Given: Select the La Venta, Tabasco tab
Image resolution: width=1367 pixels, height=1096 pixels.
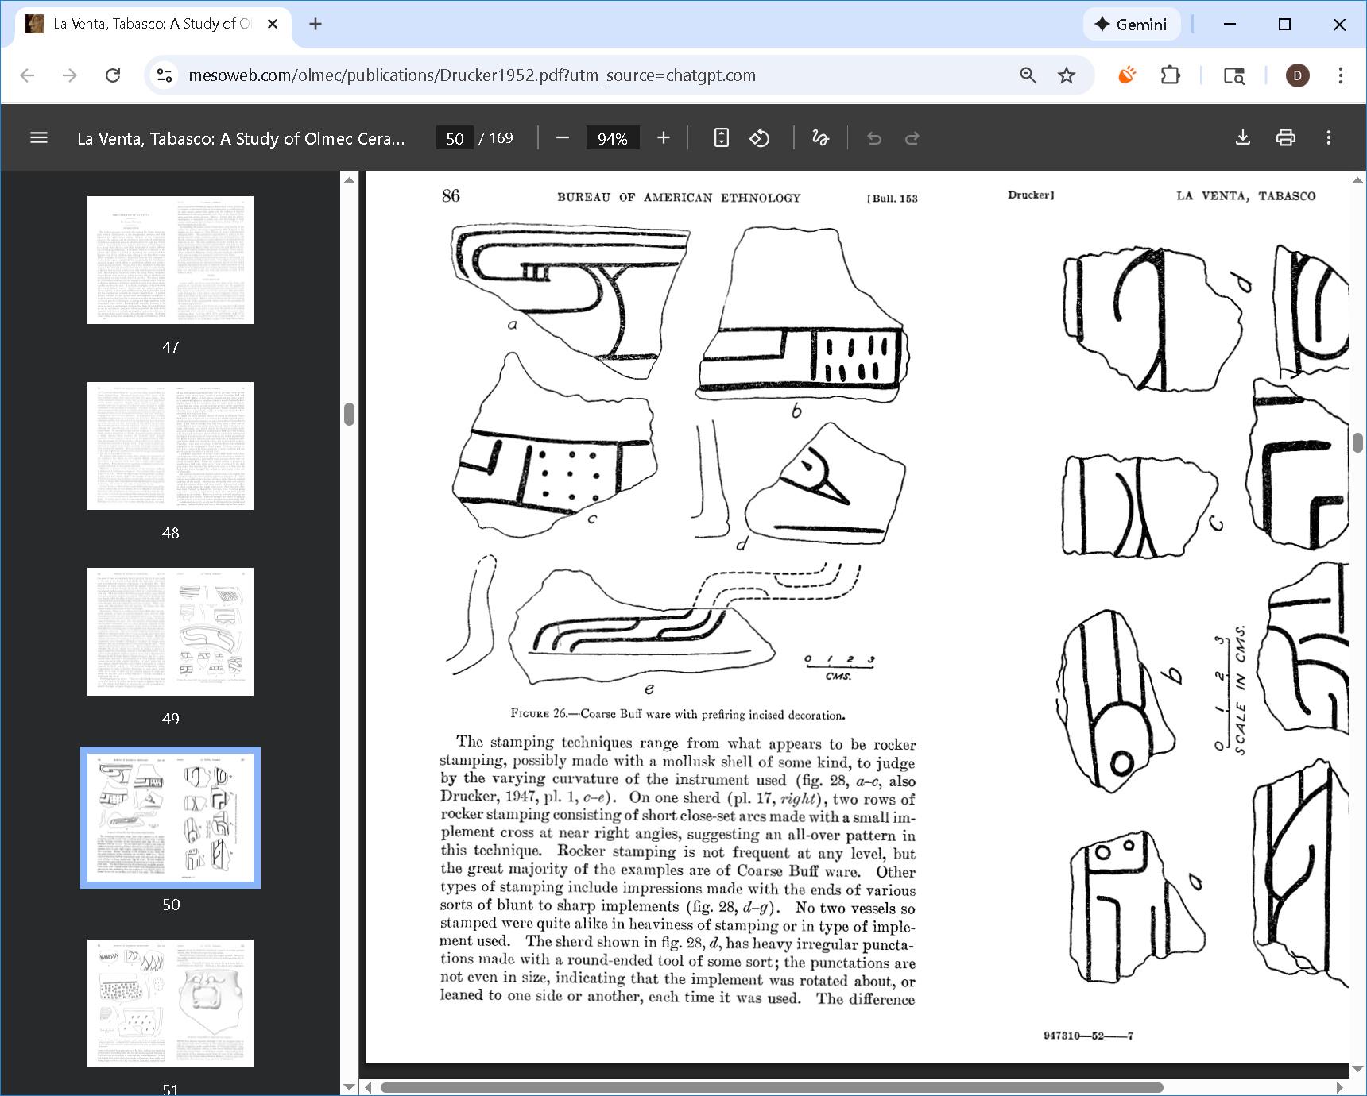Looking at the screenshot, I should click(x=151, y=24).
